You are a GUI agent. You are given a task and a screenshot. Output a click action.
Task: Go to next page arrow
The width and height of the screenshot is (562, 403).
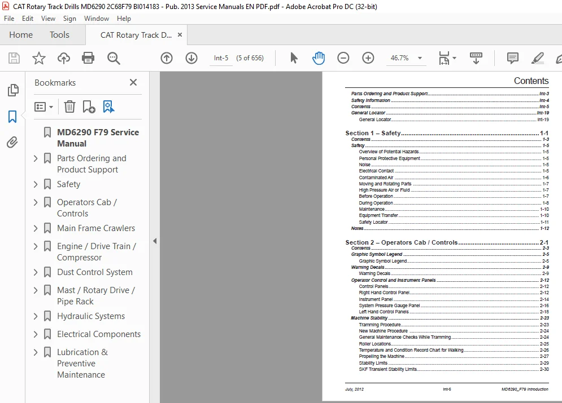pyautogui.click(x=191, y=58)
